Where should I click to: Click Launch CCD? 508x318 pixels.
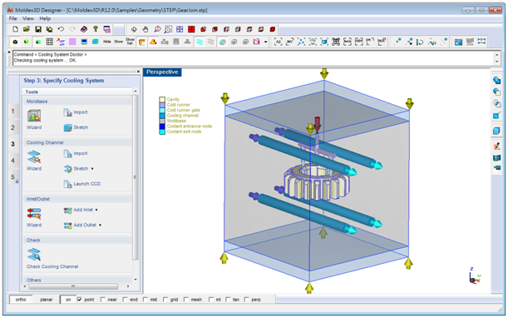(x=82, y=184)
